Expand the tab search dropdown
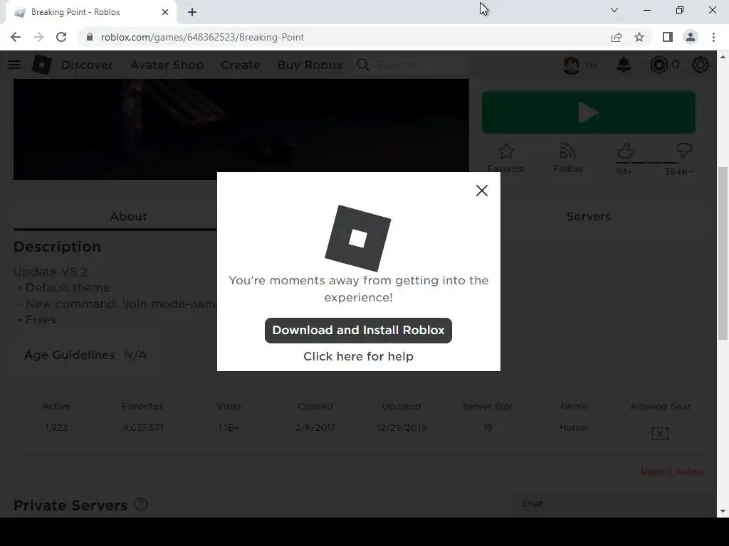This screenshot has width=729, height=546. 614,10
